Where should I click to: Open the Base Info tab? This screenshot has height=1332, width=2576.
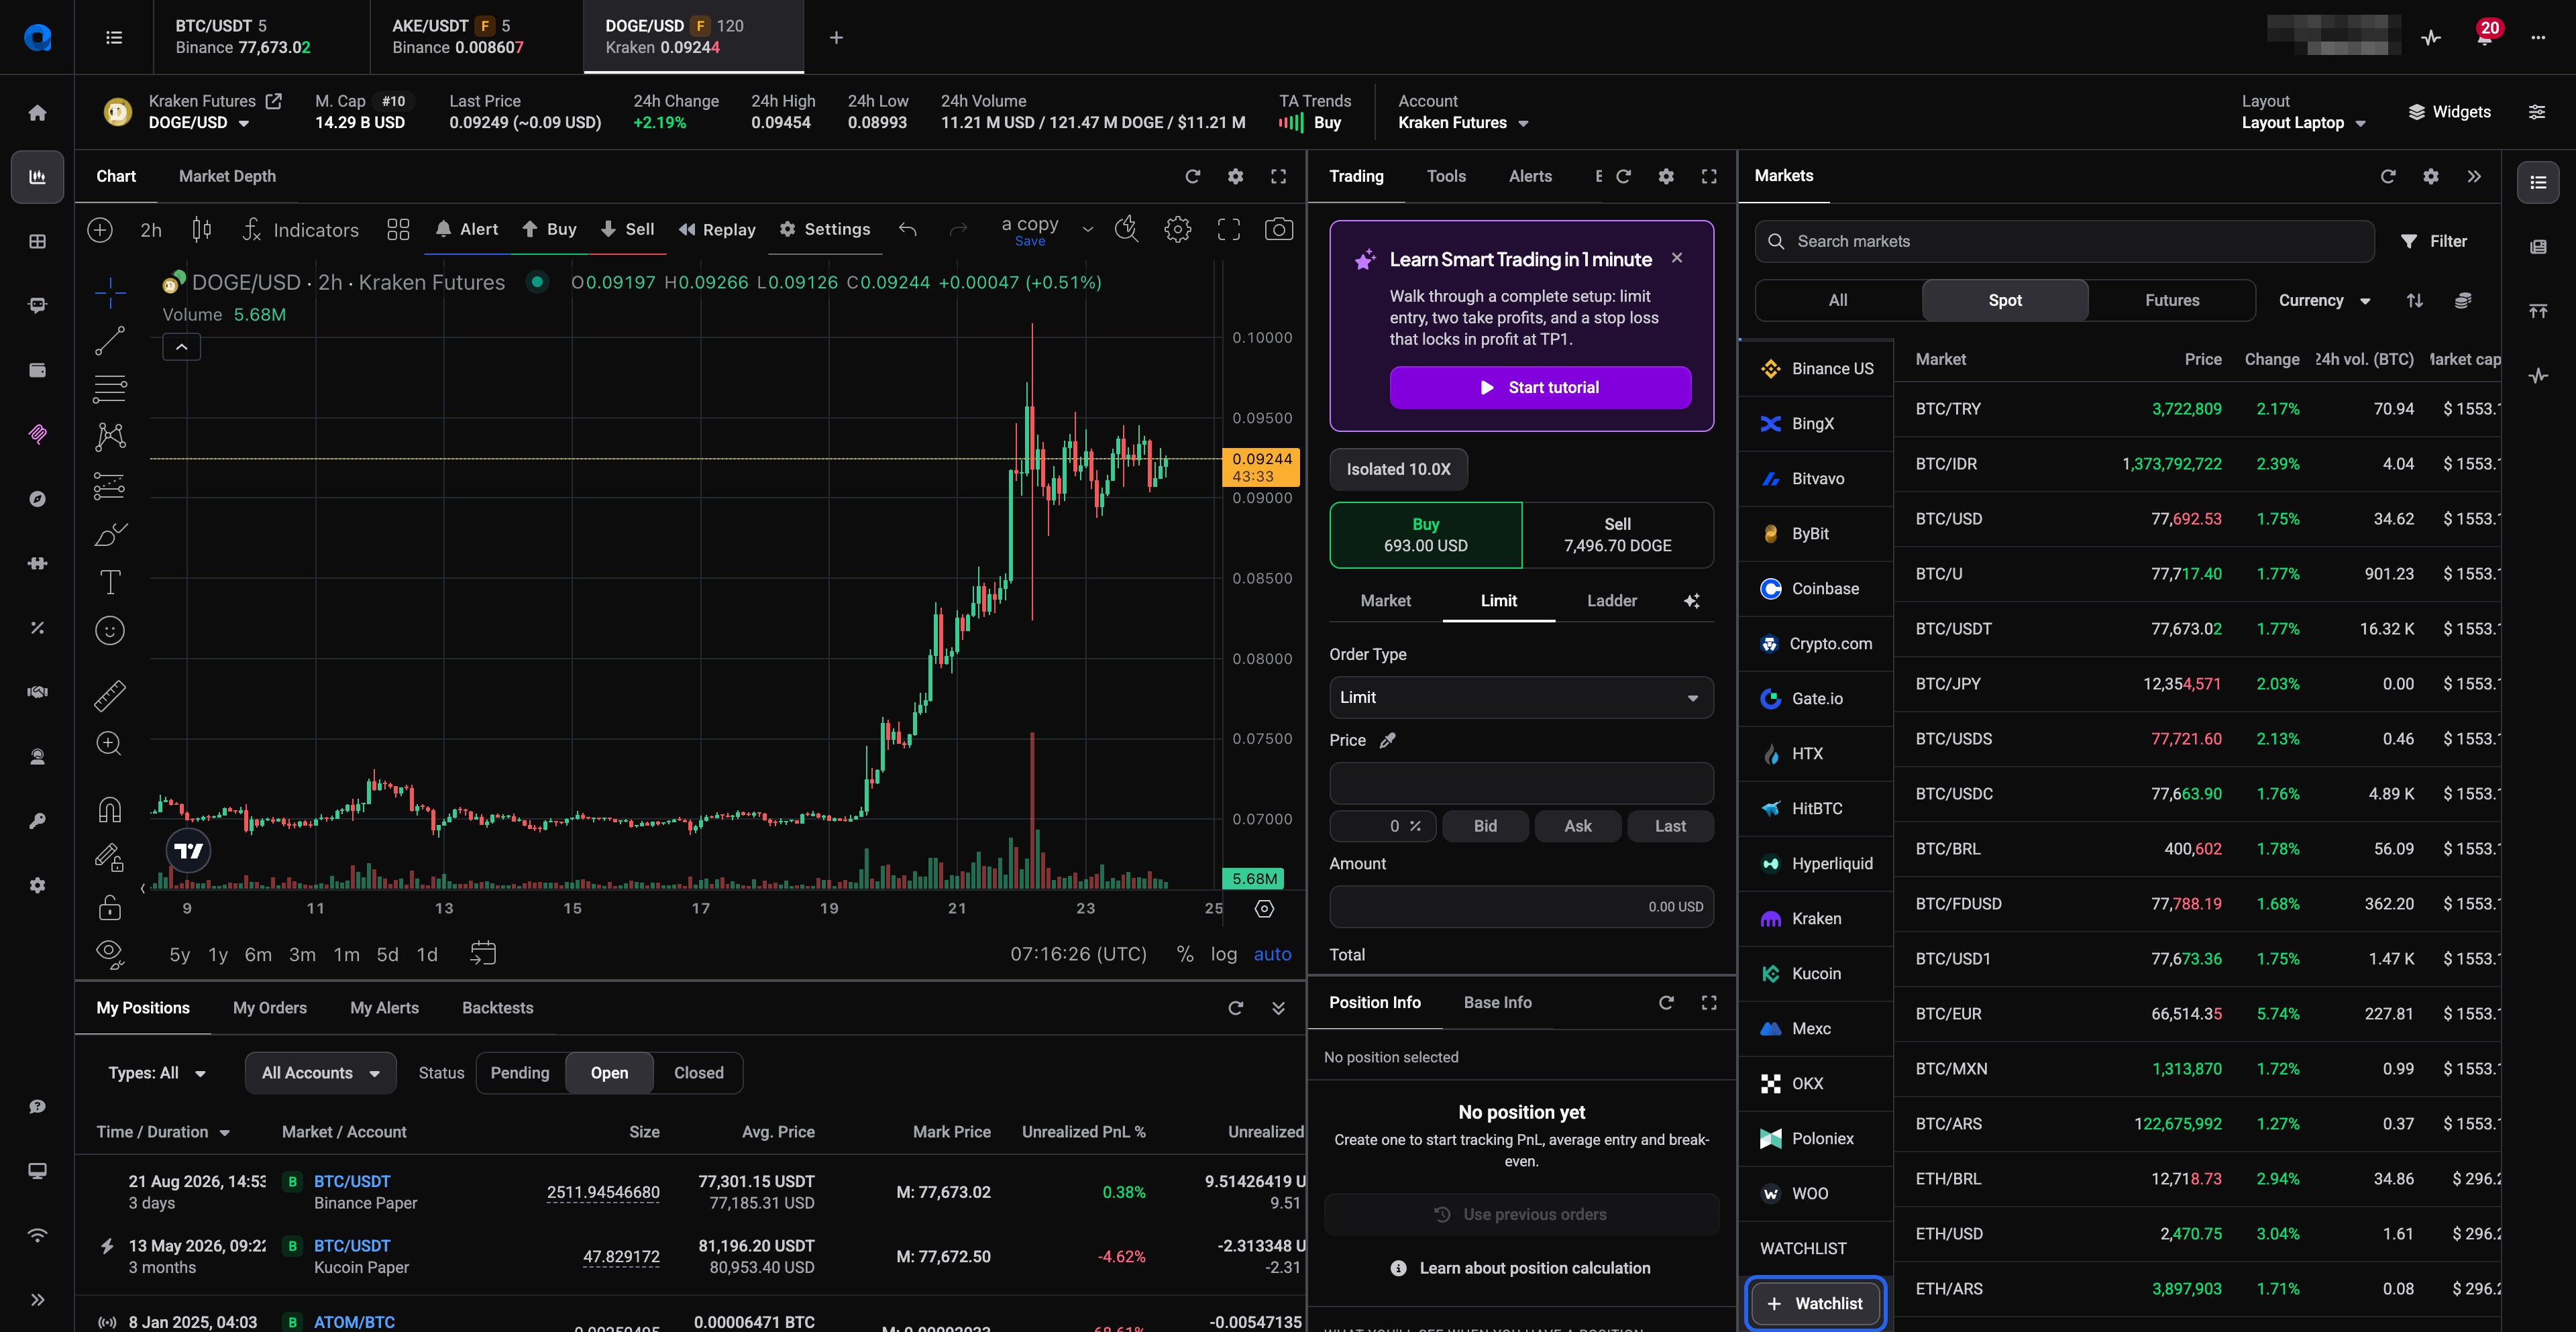(1497, 1002)
